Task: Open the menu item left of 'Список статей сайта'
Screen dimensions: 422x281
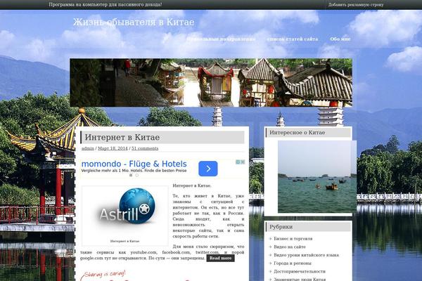Action: [221, 39]
